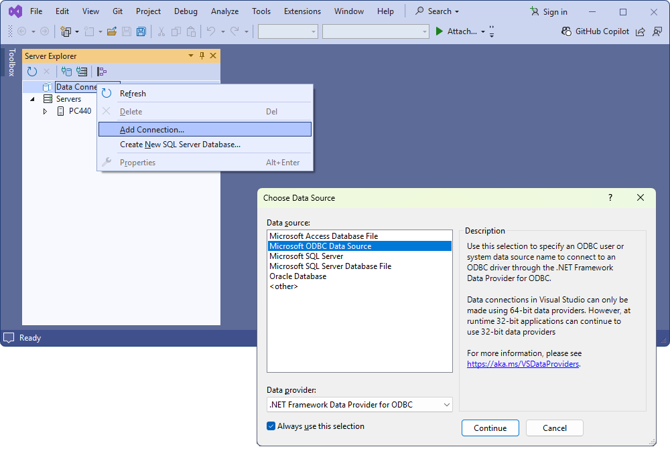
Task: Toggle auto-hide pin on Server Explorer
Action: click(202, 56)
